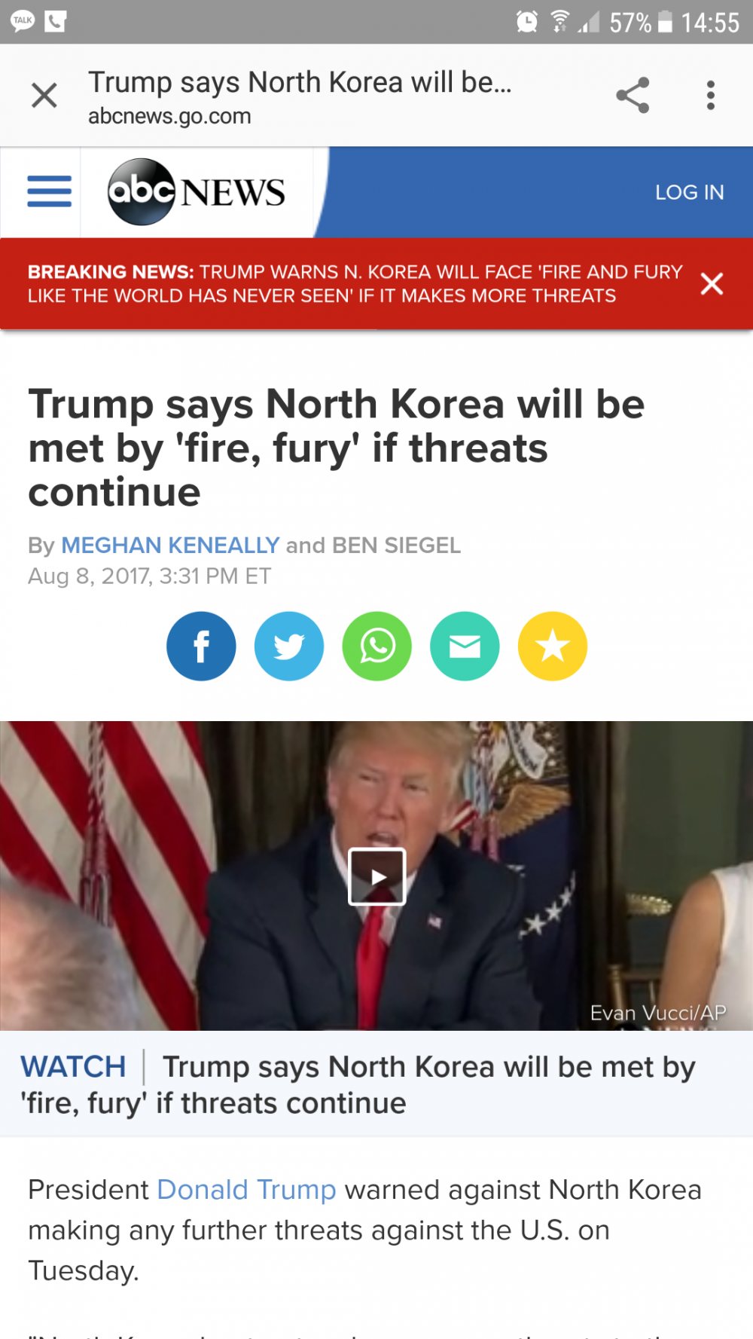Play the Trump video

[377, 876]
